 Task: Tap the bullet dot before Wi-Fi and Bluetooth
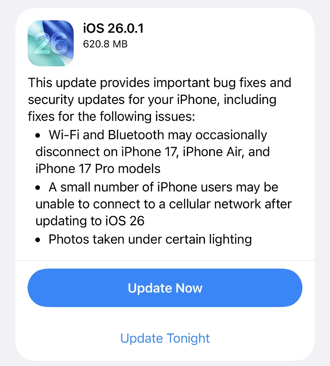(x=38, y=136)
